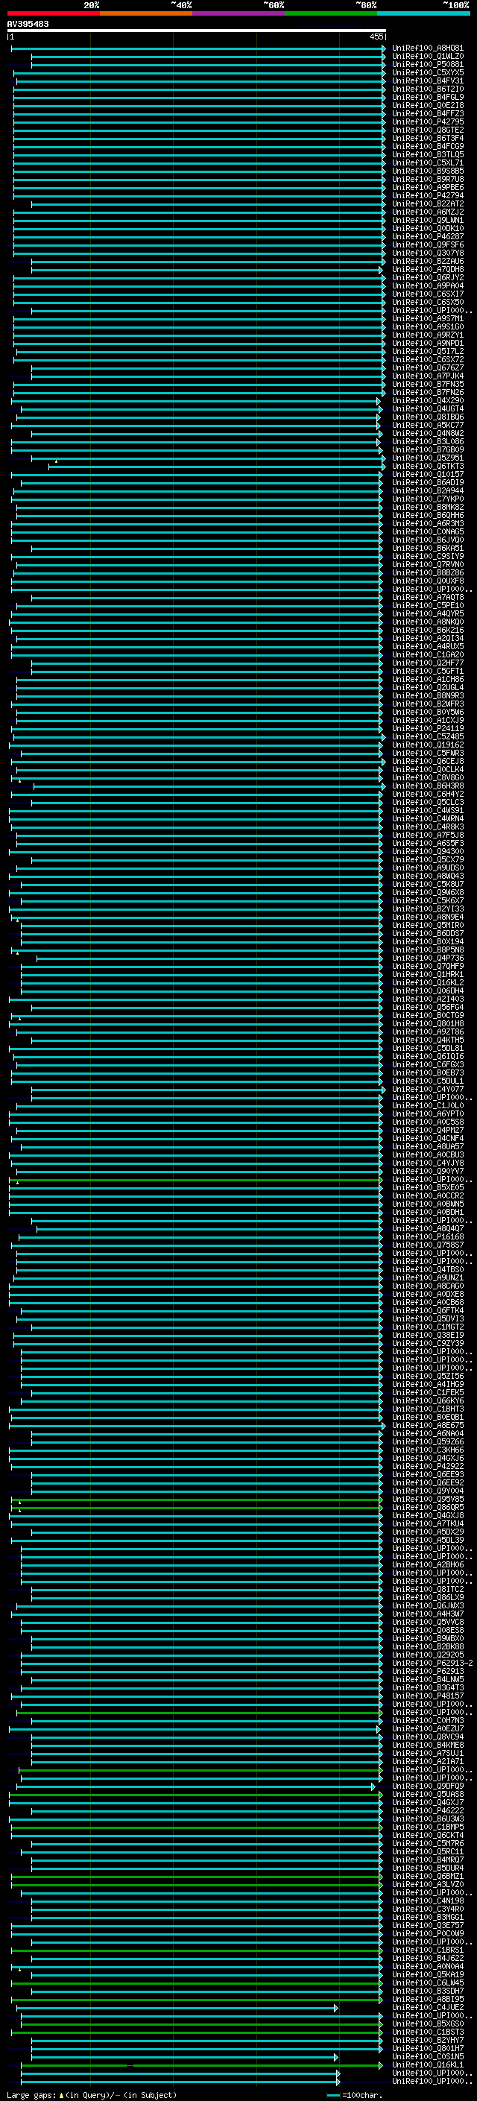This screenshot has width=477, height=2101.
Task: Select the UniRef100_C4N198 entry
Action: [428, 1901]
